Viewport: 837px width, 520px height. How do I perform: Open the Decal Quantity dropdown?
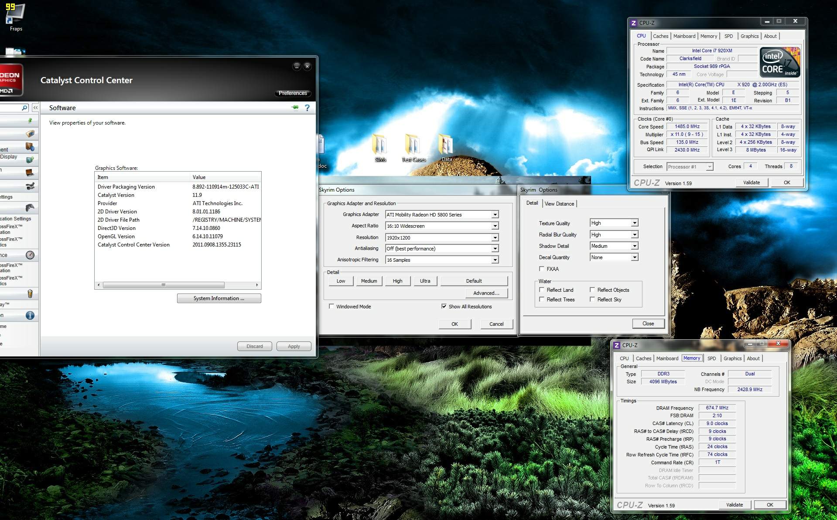(x=614, y=257)
